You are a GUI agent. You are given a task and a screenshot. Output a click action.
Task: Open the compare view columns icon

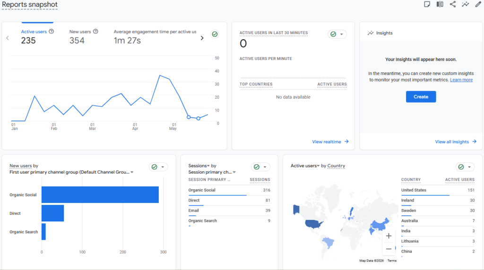(440, 4)
